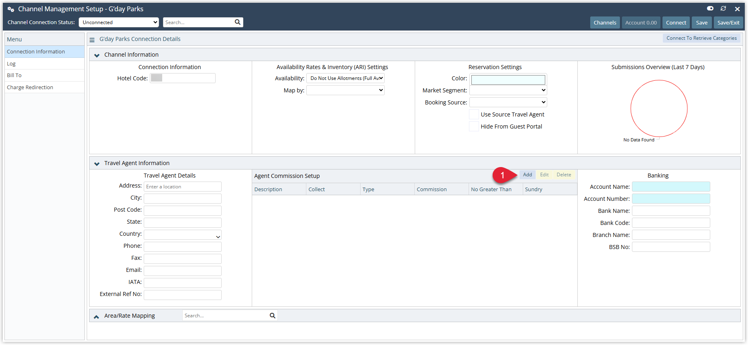Click the Email input field
Viewport: 748px width, 345px height.
point(183,271)
